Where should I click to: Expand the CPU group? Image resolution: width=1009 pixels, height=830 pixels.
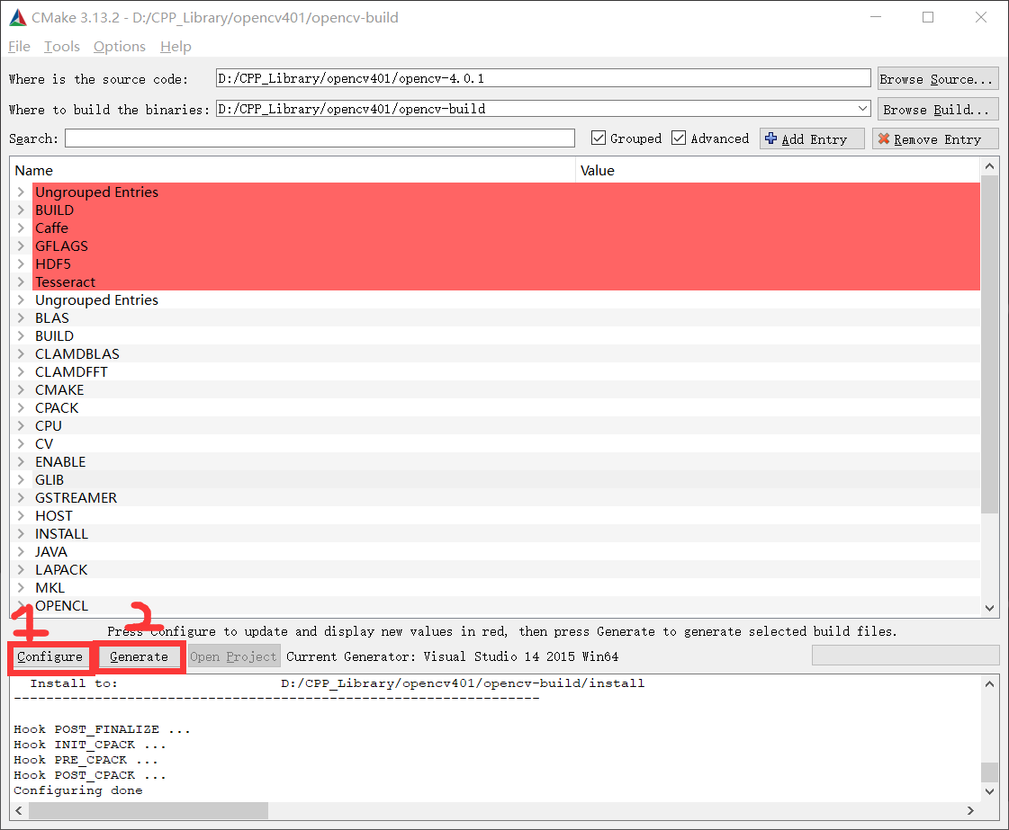pos(20,425)
